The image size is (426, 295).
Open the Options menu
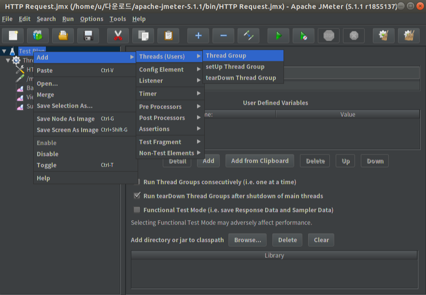pyautogui.click(x=92, y=19)
